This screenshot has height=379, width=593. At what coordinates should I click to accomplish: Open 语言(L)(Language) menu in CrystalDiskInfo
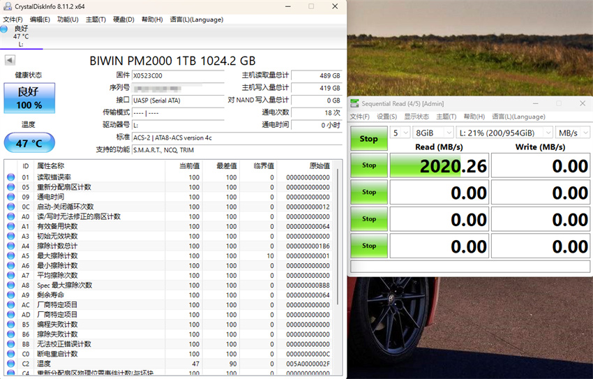(x=196, y=20)
